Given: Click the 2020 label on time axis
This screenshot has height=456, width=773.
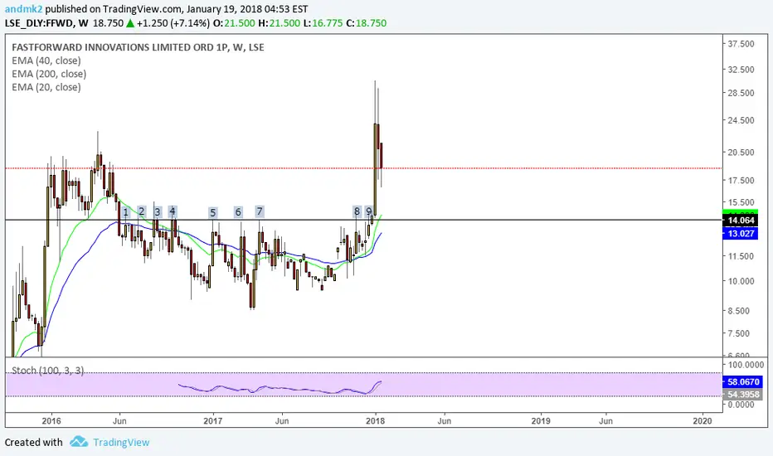Looking at the screenshot, I should coord(703,421).
